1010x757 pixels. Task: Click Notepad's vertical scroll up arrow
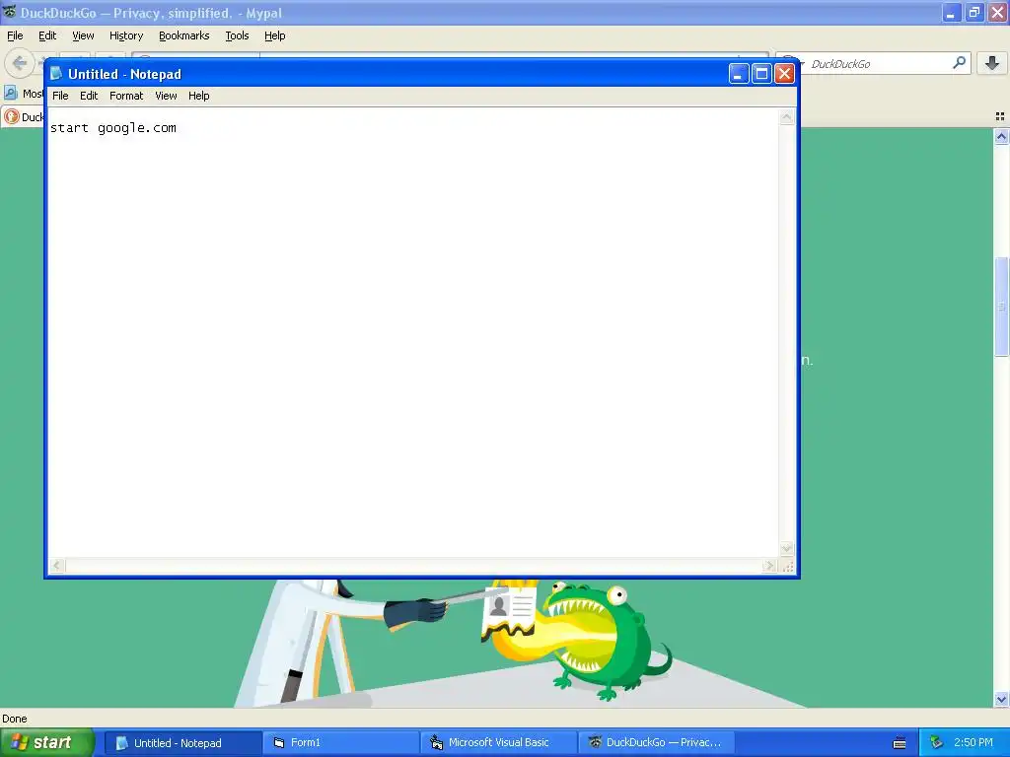[x=786, y=117]
